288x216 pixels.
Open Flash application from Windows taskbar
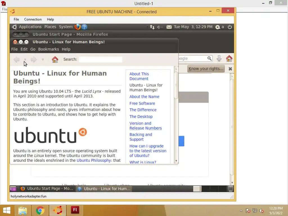pos(75,210)
